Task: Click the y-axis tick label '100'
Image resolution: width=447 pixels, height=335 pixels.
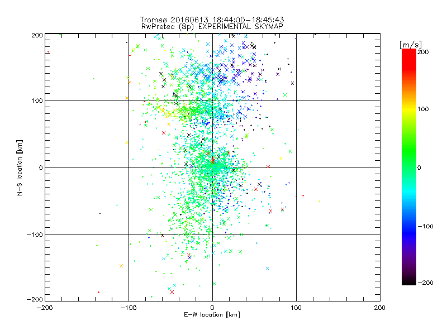Action: (37, 101)
